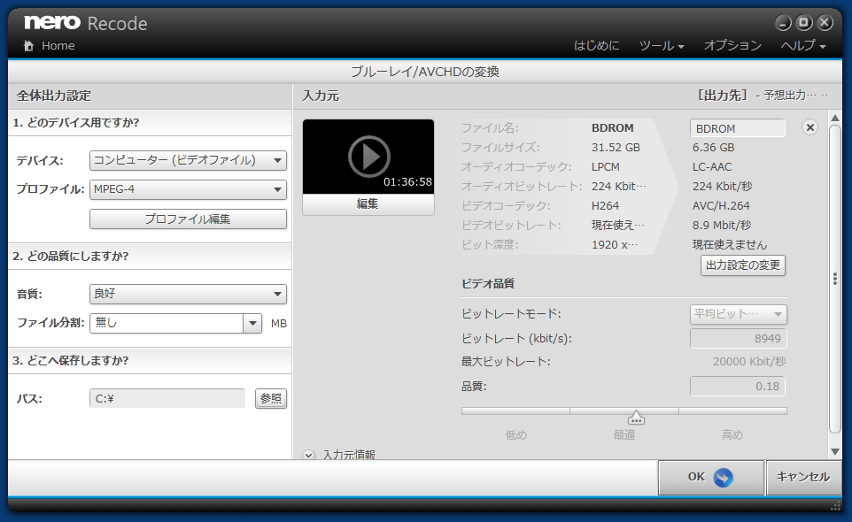
Task: Click the 1. どのデバイス用ですか? heading
Action: (76, 123)
